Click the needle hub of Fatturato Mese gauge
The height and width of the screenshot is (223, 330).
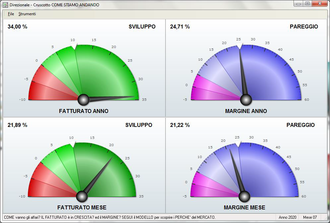[82, 196]
